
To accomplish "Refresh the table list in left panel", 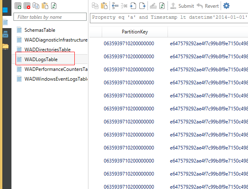I will tap(54, 6).
